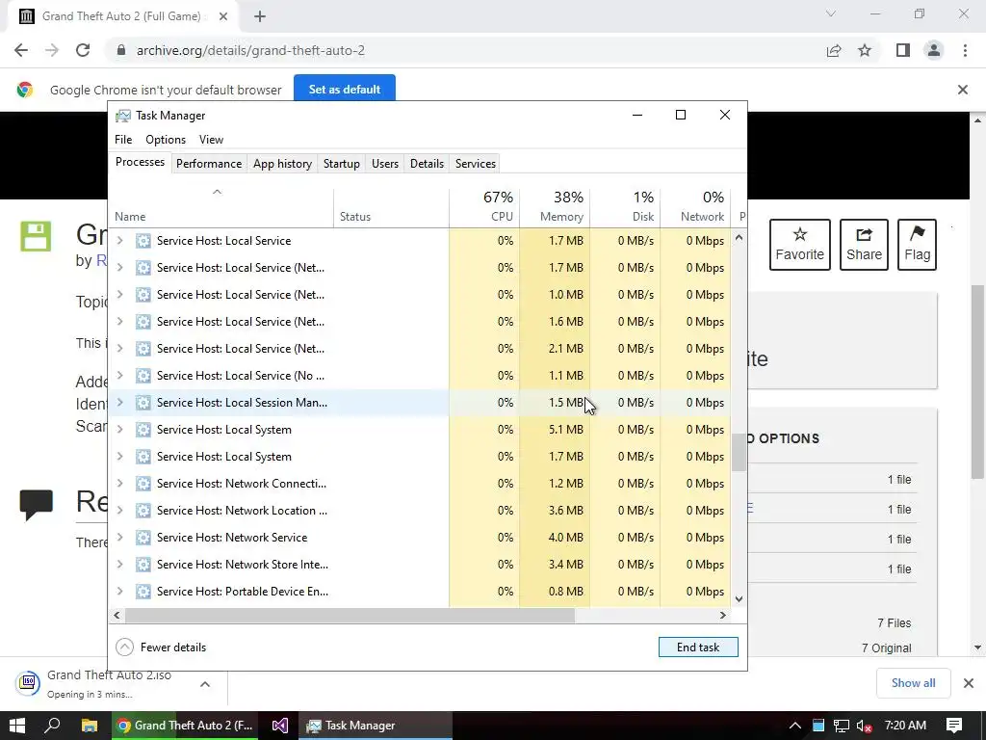Switch to the Users tab
Screen dimensions: 986x740
coord(385,164)
